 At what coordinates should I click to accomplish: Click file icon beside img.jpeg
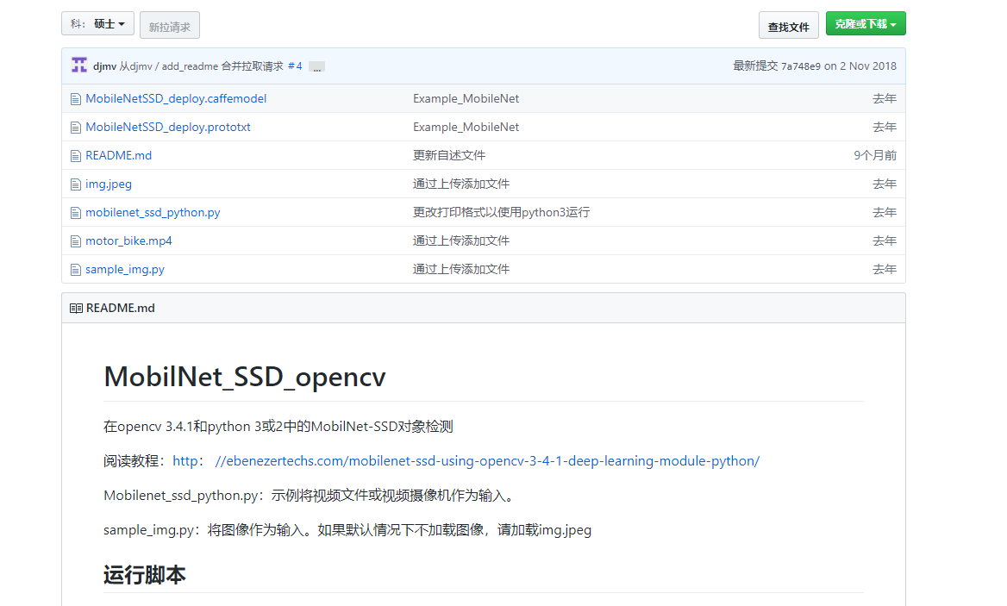pyautogui.click(x=76, y=184)
